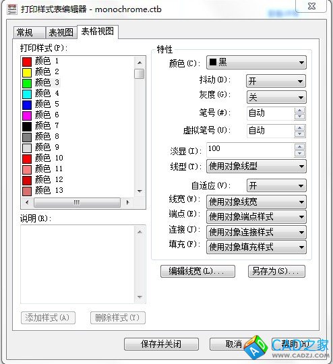Select the red 颜色 1 plot style
This screenshot has width=333, height=364.
[40, 61]
